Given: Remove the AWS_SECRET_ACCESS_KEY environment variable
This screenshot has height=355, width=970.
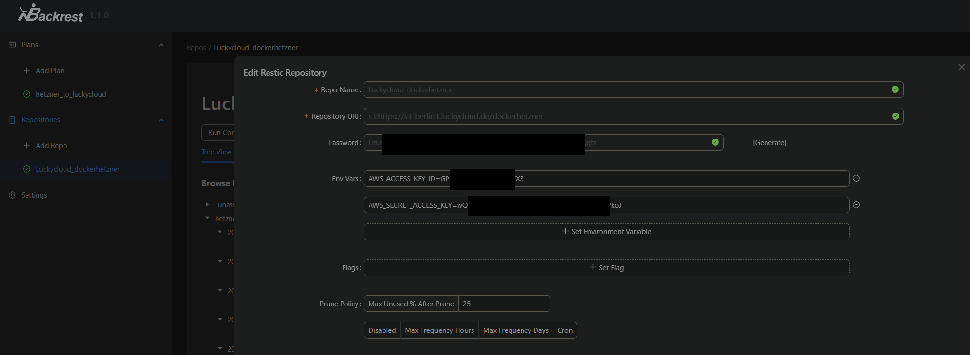Looking at the screenshot, I should 856,205.
